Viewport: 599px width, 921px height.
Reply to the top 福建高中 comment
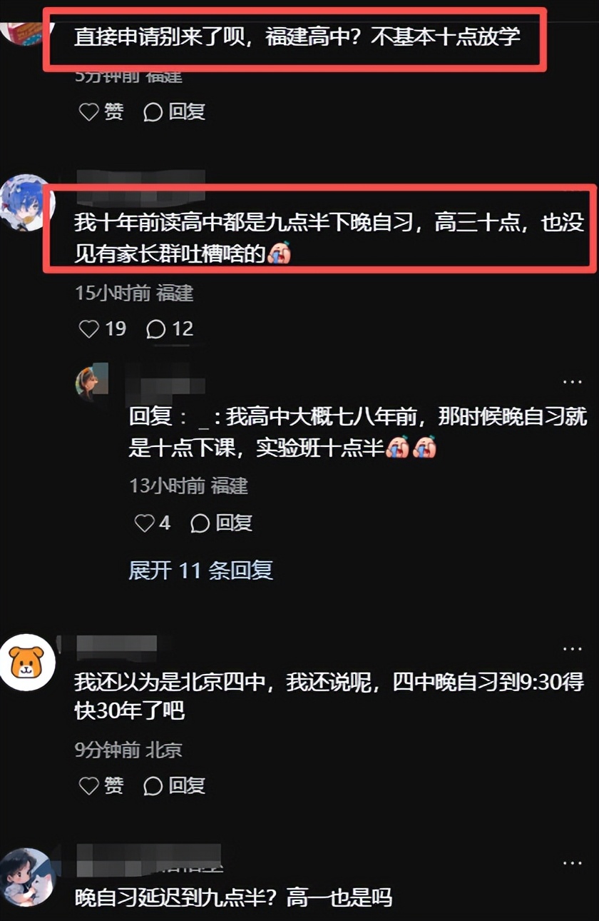click(174, 111)
